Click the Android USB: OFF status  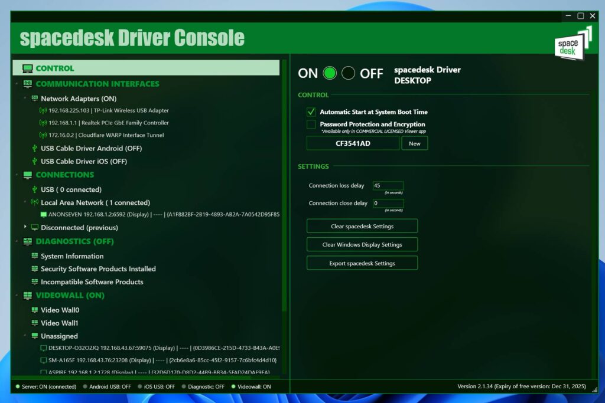[107, 387]
